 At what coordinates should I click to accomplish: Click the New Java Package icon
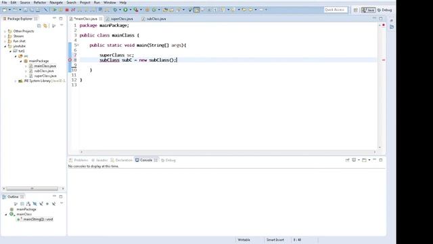[147, 9]
